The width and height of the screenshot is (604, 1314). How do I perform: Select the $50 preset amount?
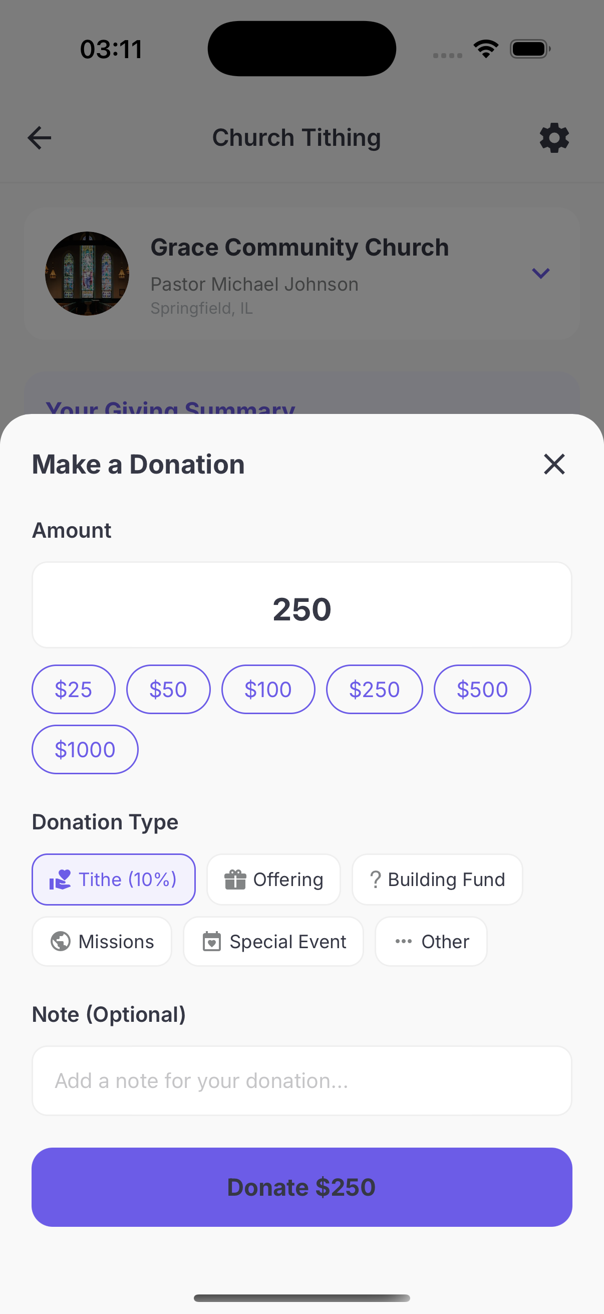[x=168, y=689]
